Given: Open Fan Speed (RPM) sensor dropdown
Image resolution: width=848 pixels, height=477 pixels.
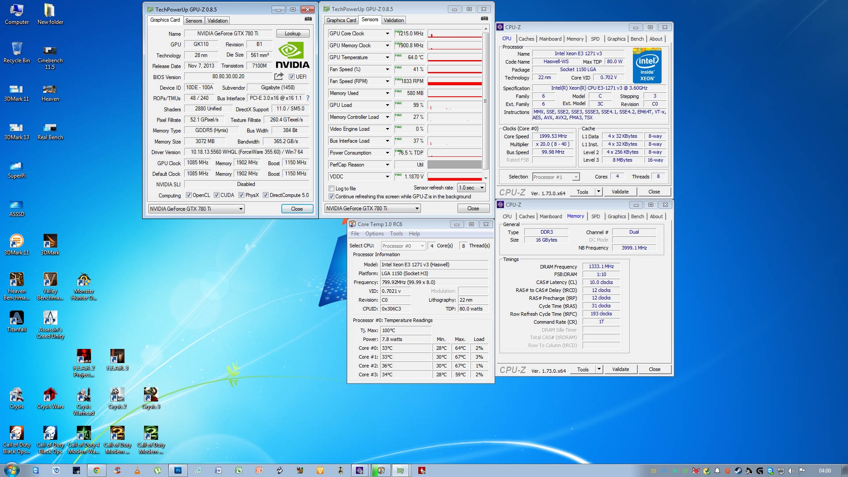Looking at the screenshot, I should pyautogui.click(x=387, y=81).
